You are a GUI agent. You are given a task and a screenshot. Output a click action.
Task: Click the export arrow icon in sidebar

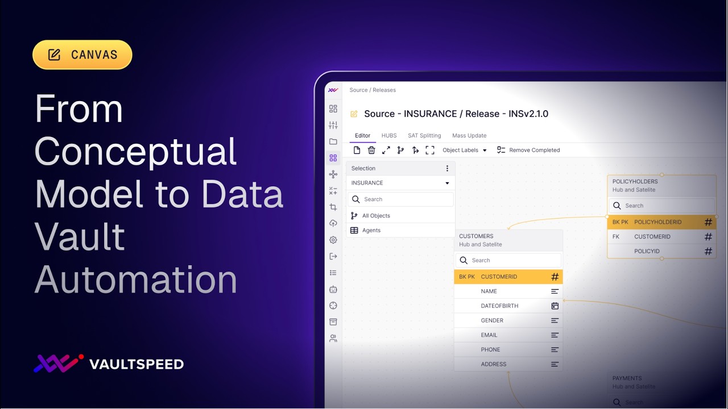point(333,256)
